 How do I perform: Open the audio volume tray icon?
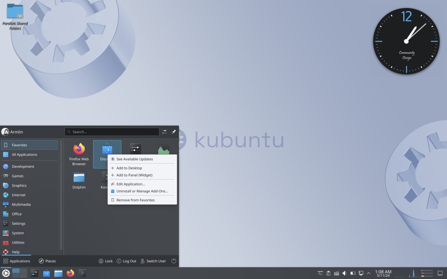tap(345, 273)
